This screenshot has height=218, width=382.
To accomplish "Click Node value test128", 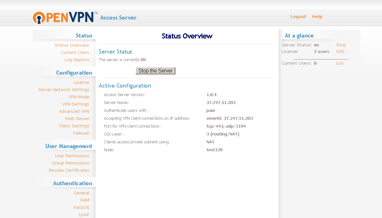I will tap(215, 150).
